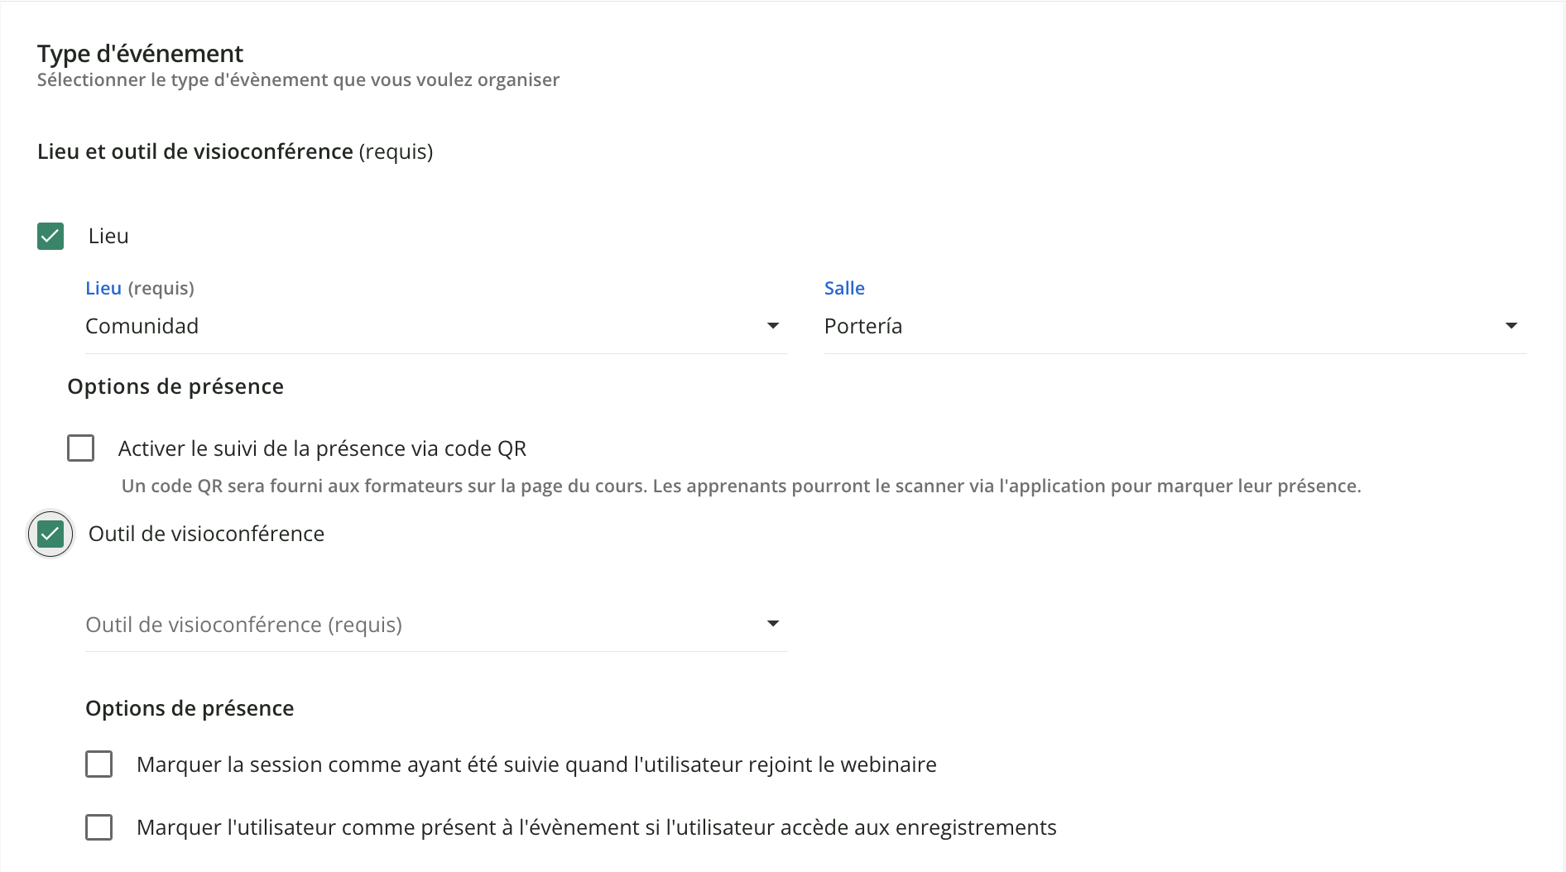Open the 'Outil de visioconférence (requis)' dropdown
Image resolution: width=1566 pixels, height=872 pixels.
(x=414, y=625)
